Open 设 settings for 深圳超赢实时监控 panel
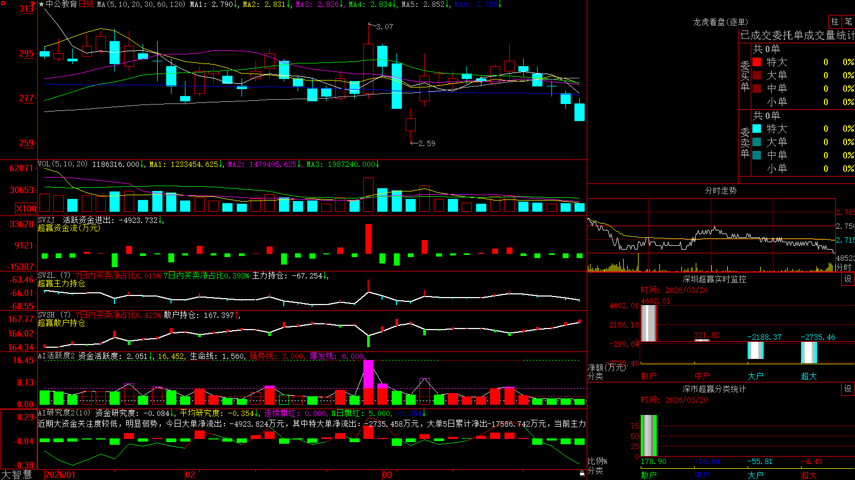The image size is (855, 480). click(848, 279)
